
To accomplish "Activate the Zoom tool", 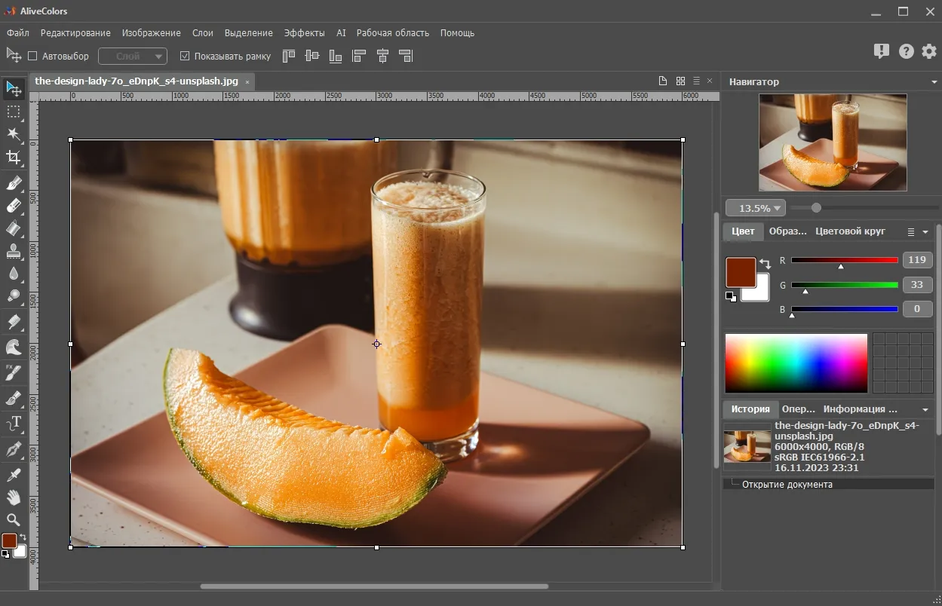I will point(13,520).
